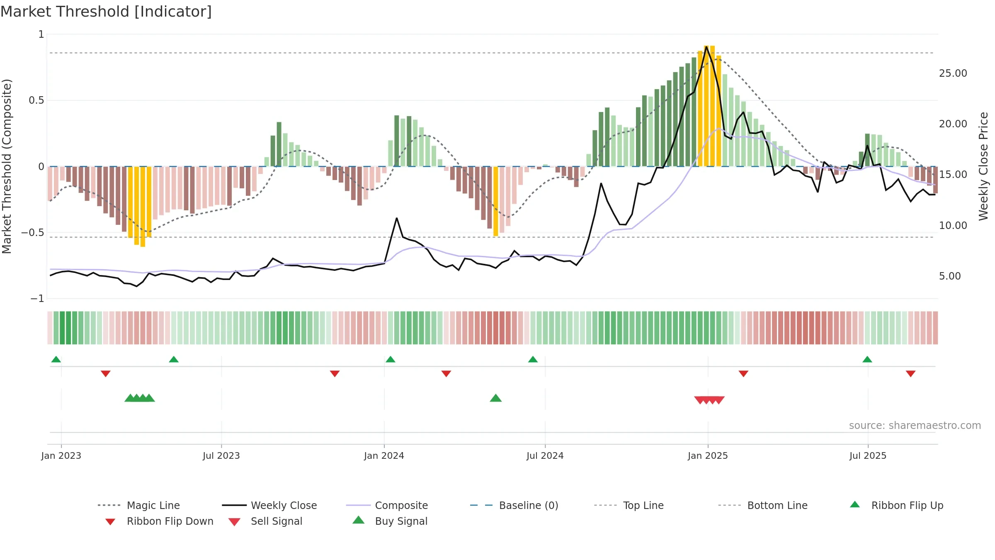995x560 pixels.
Task: Click the 20.00 price axis value
Action: [953, 124]
